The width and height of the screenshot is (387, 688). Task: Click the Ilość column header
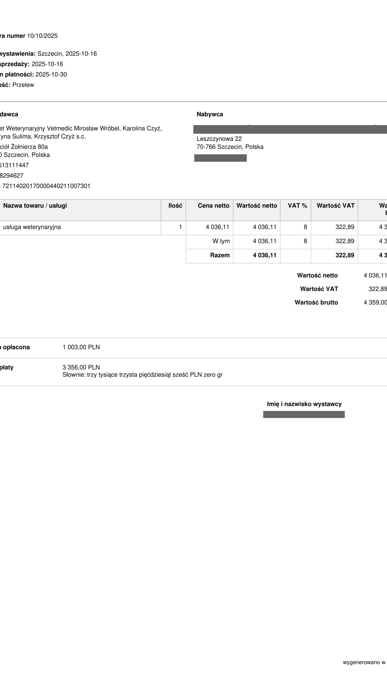(x=175, y=206)
